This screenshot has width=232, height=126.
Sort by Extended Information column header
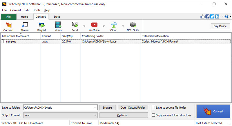pyautogui.click(x=186, y=36)
